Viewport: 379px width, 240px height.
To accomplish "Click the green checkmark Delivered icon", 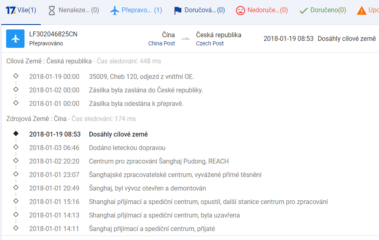I will (x=303, y=10).
